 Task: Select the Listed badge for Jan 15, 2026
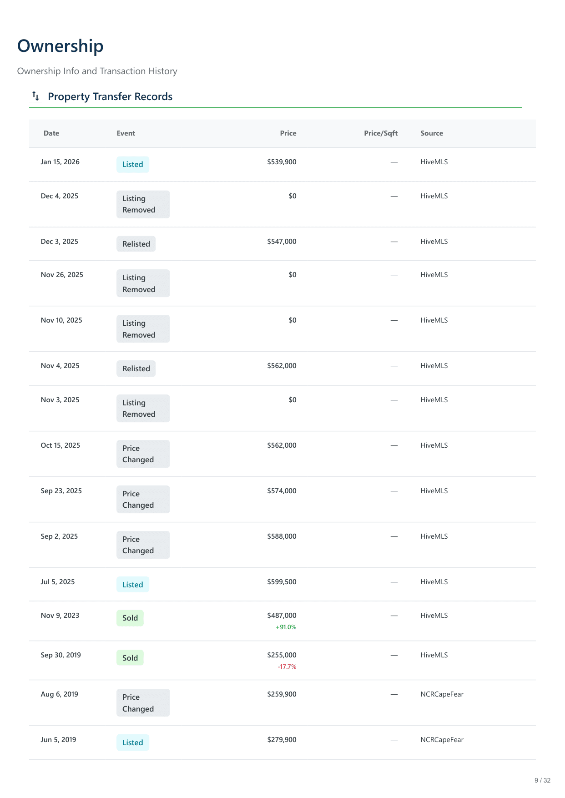(x=132, y=165)
